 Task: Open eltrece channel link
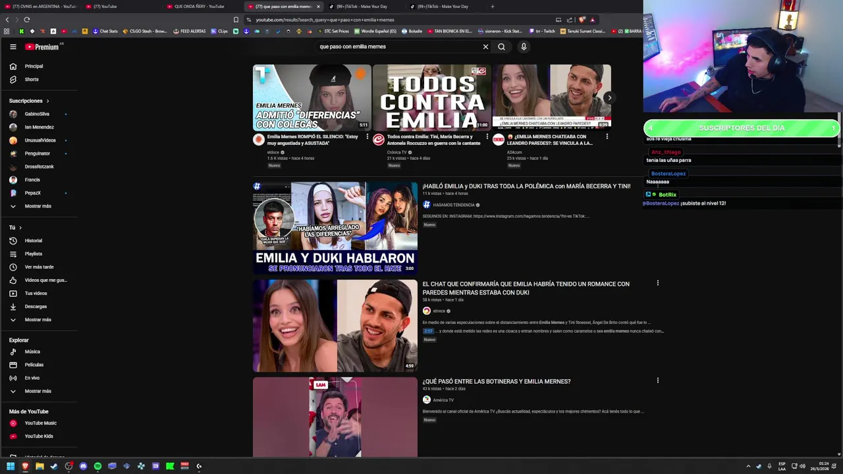tap(439, 311)
